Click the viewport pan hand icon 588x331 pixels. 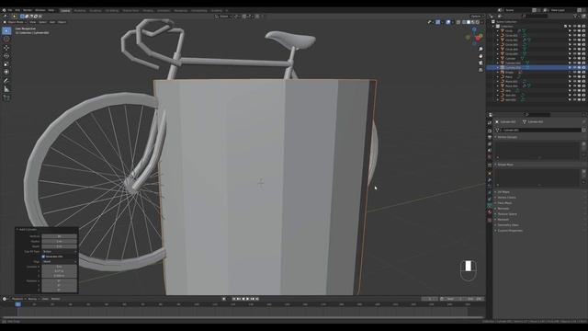click(481, 56)
